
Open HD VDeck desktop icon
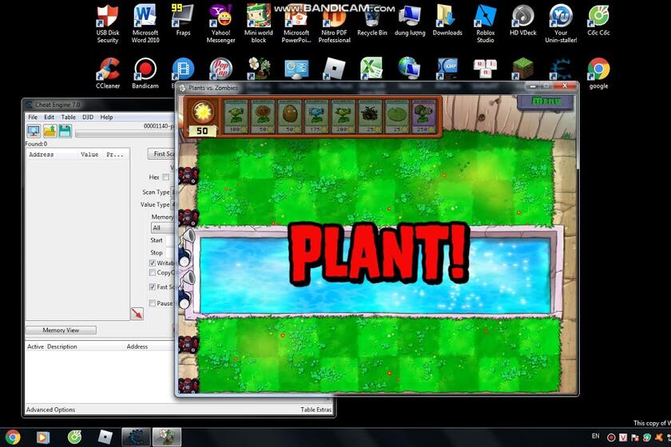pos(523,20)
